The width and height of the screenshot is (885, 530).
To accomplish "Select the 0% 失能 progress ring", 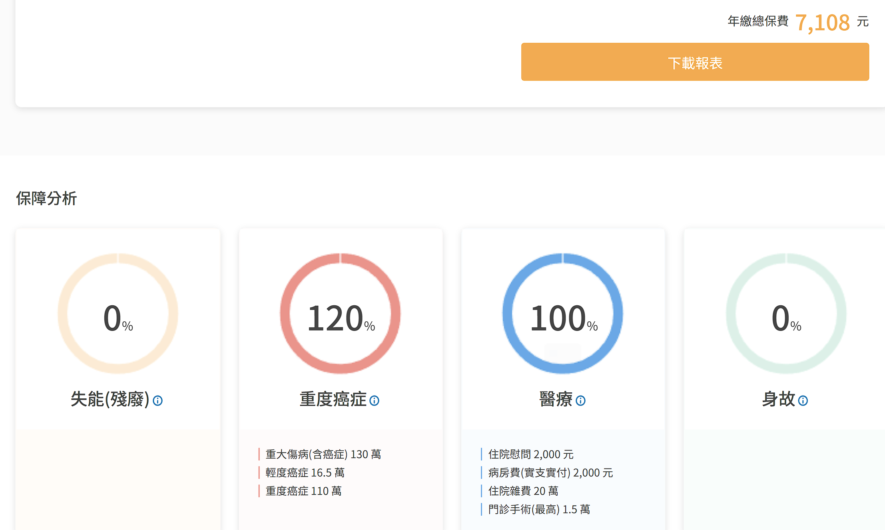I will pyautogui.click(x=118, y=313).
